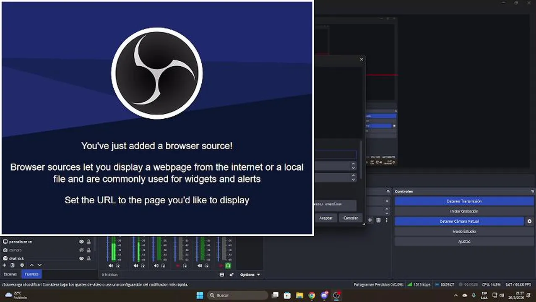Hide the 'chat kick' source
Image resolution: width=536 pixels, height=302 pixels.
click(x=81, y=258)
